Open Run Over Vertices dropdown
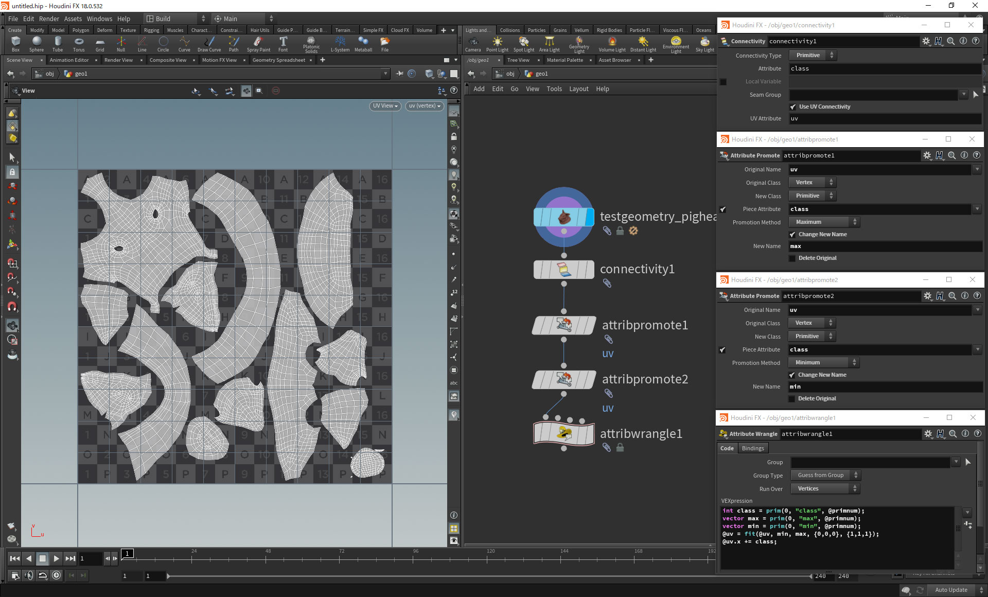The width and height of the screenshot is (988, 597). coord(825,488)
